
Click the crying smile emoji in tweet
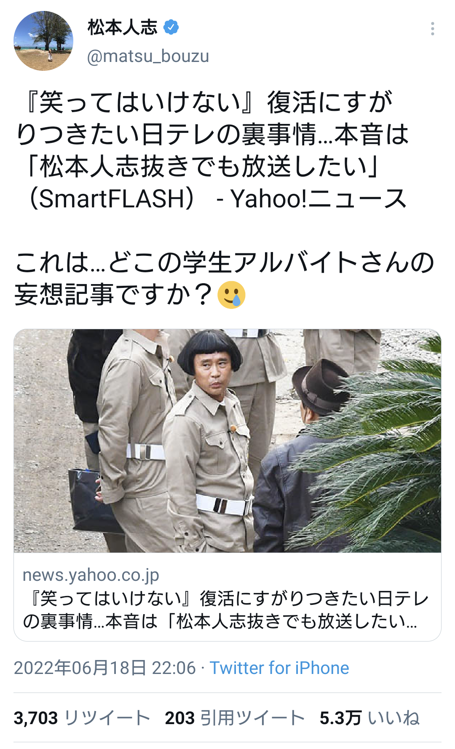pos(231,295)
